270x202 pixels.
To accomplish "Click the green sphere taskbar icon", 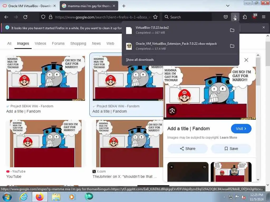I will click(89, 196).
